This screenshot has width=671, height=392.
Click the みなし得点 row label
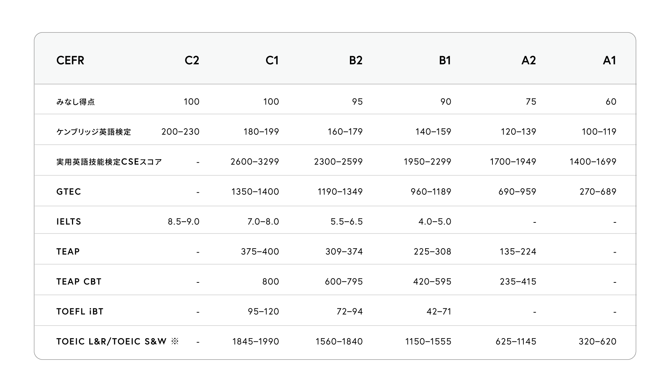click(x=76, y=102)
